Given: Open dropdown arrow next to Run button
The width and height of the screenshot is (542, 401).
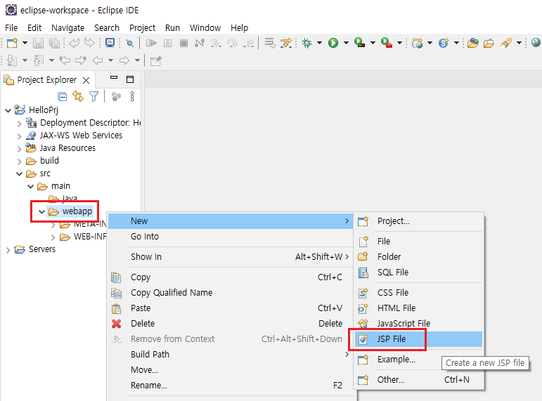Looking at the screenshot, I should 345,43.
